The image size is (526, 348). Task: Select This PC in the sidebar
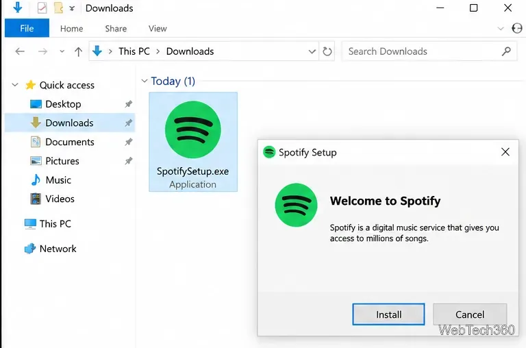click(55, 223)
